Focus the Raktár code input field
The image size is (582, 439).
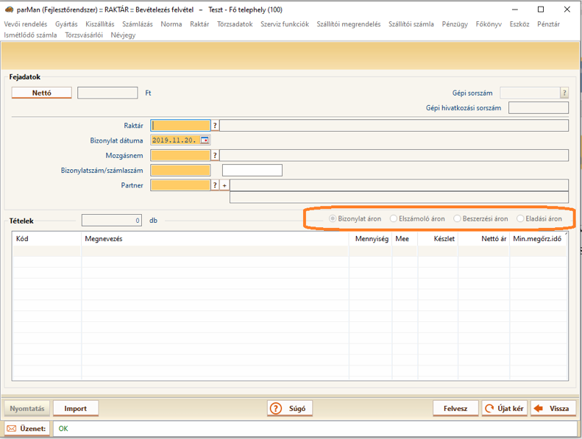(x=180, y=126)
